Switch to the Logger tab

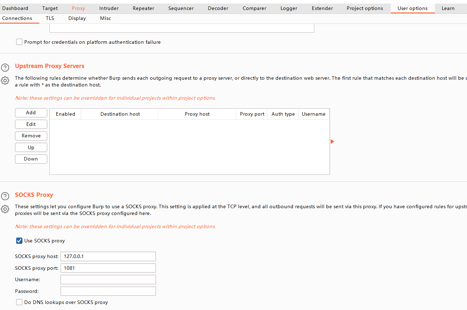pos(289,8)
